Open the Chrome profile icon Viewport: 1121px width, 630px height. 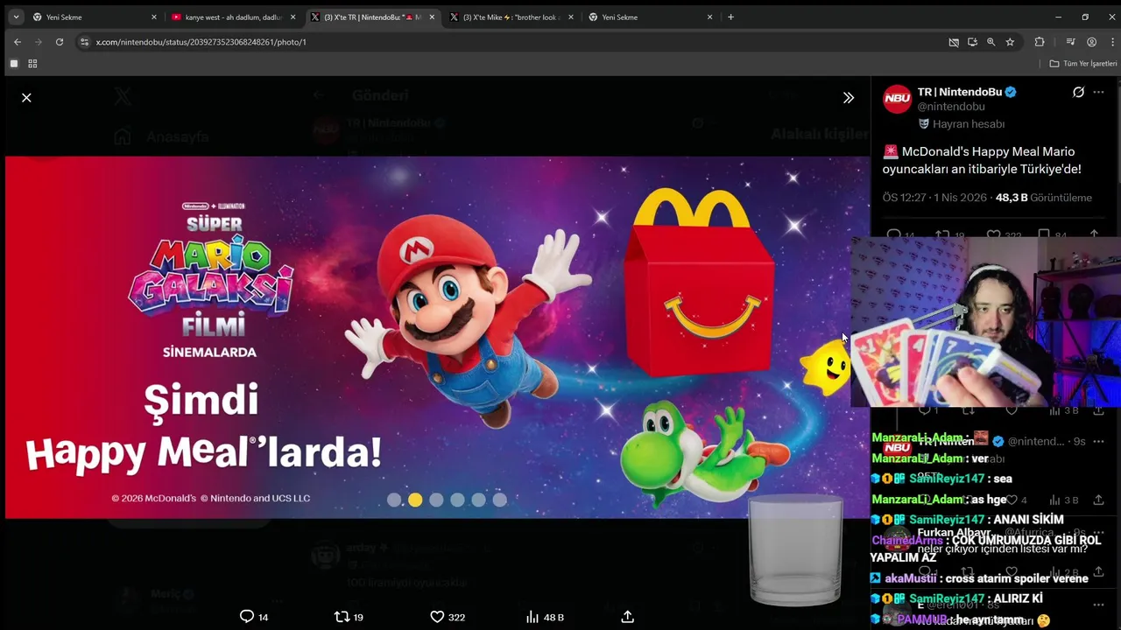[x=1091, y=42]
